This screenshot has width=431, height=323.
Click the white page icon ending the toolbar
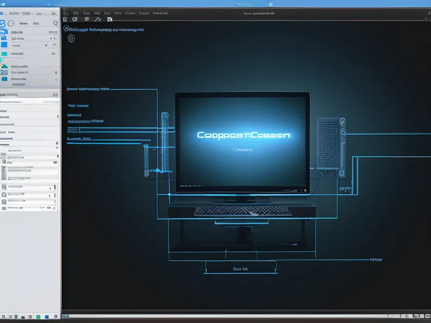point(109,19)
